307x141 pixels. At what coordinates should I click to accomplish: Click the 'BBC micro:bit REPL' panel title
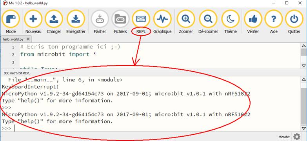click(x=17, y=73)
